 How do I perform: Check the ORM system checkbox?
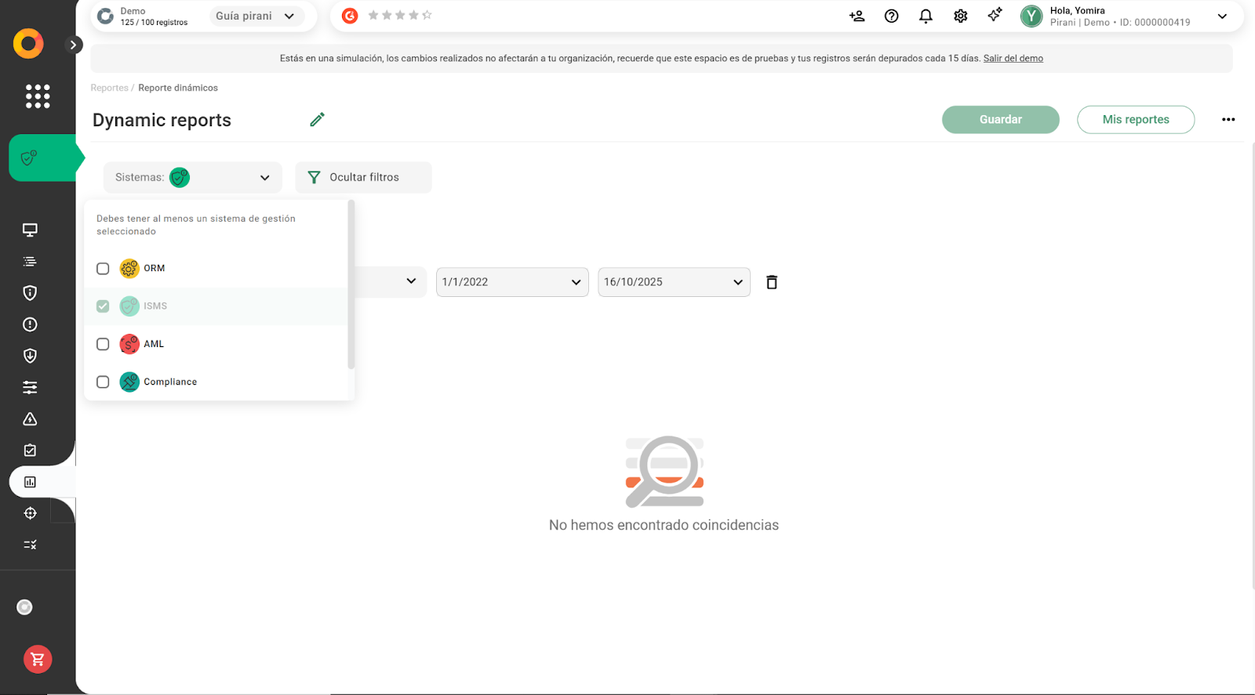[x=103, y=269]
